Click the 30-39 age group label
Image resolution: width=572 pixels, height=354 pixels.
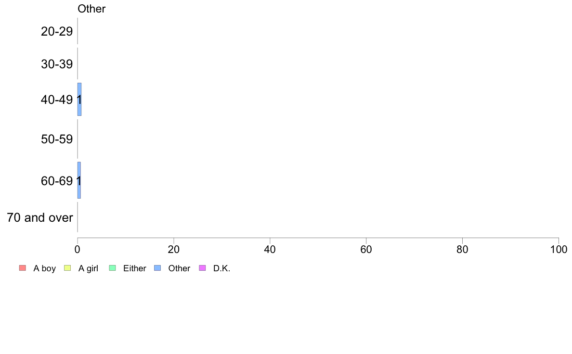(x=57, y=64)
